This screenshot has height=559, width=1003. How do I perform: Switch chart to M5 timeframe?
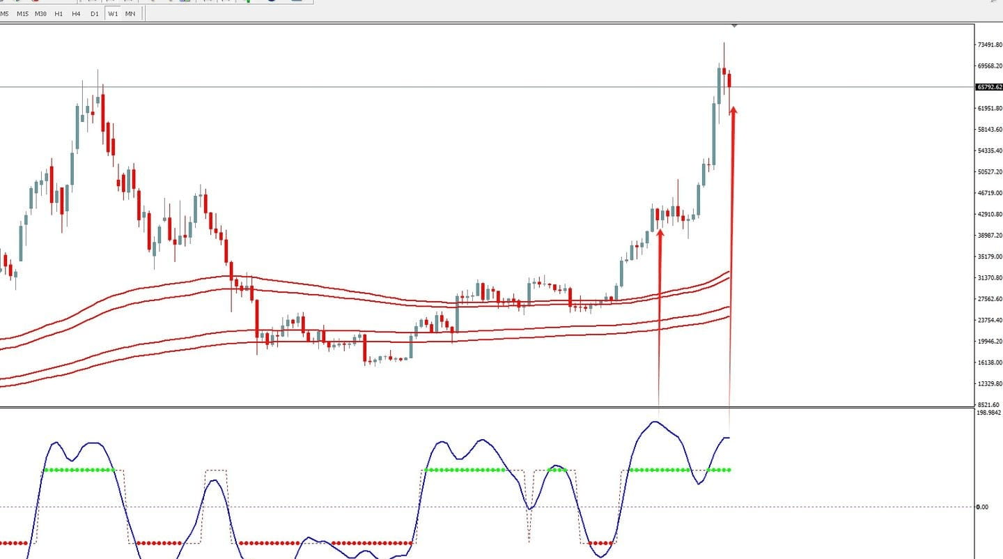tap(5, 13)
